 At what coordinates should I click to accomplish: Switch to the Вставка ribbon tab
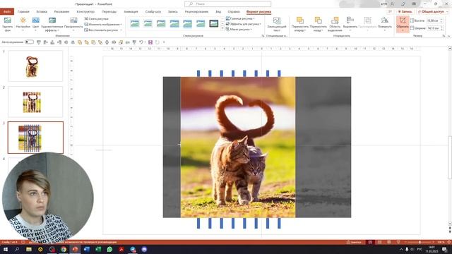click(x=42, y=11)
